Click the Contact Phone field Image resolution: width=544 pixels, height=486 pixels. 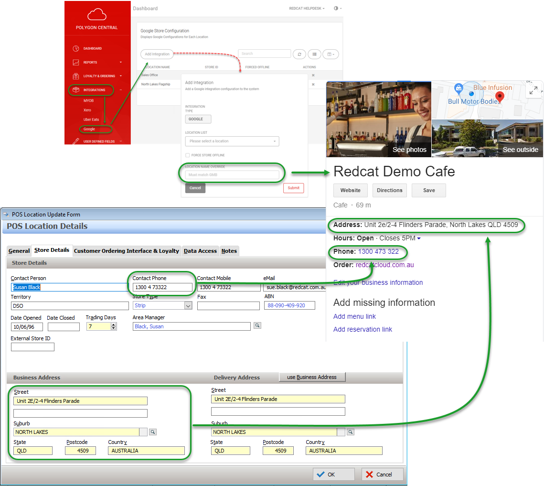pos(162,287)
